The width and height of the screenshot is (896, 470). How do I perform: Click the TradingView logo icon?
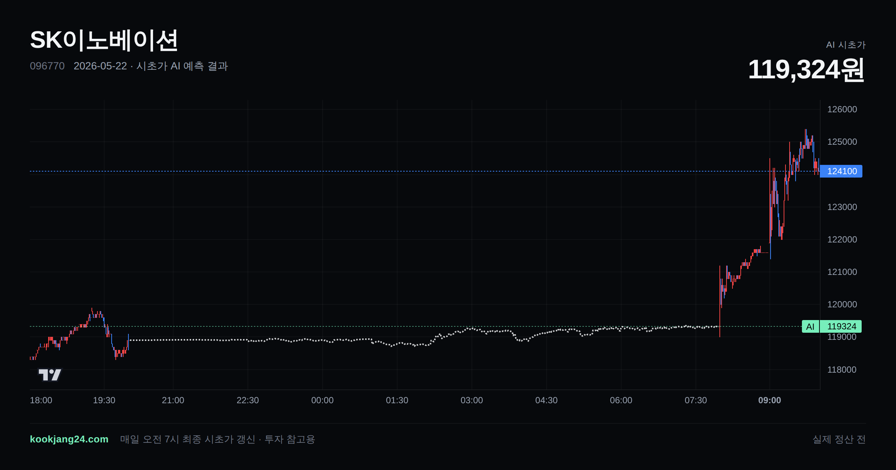pyautogui.click(x=50, y=375)
